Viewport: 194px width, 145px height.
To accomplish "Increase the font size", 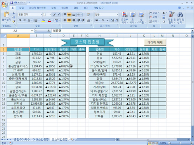I will point(54,14).
